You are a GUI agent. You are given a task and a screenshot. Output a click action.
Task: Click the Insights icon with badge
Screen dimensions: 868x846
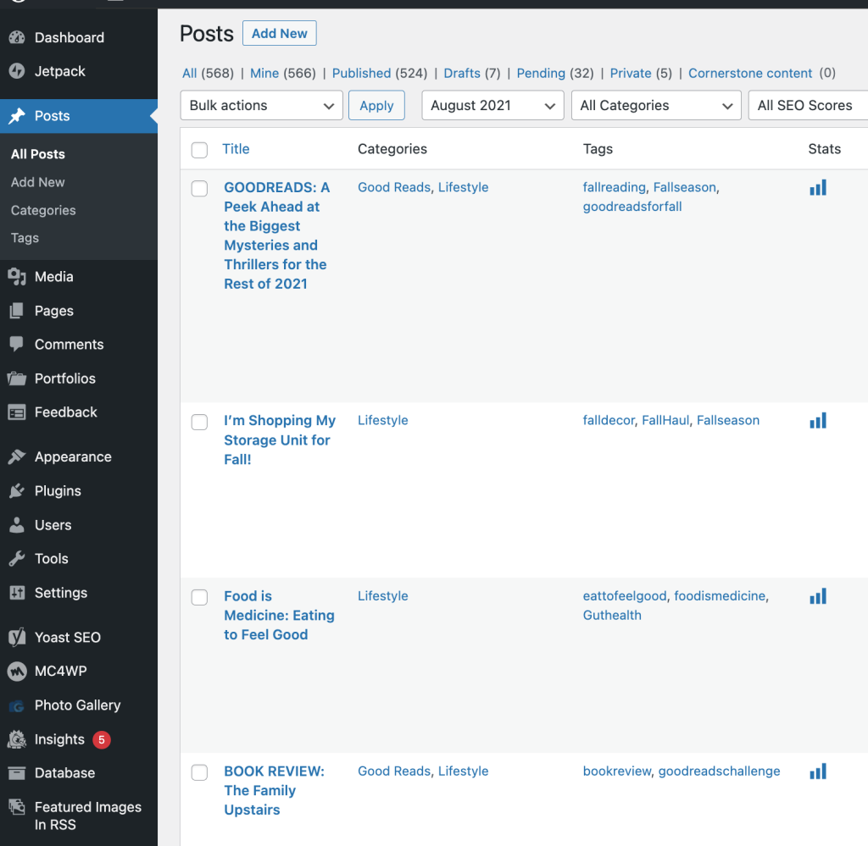(17, 739)
